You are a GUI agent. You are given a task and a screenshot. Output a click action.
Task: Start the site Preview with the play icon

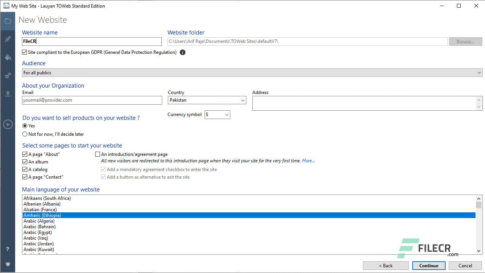pos(8,124)
